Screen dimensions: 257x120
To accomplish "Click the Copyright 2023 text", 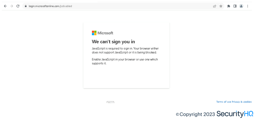I will [195, 114].
